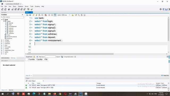The width and height of the screenshot is (170, 96).
Task: Refresh schemas icon in SCHEMAS header
Action: (22, 15)
